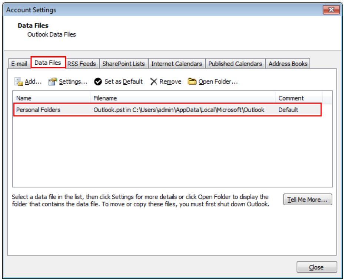Sort the list by Name column header
Viewport: 345px width, 280px height.
tap(52, 98)
